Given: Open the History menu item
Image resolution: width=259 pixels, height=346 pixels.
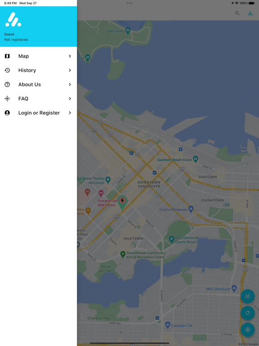Looking at the screenshot, I should pos(38,70).
